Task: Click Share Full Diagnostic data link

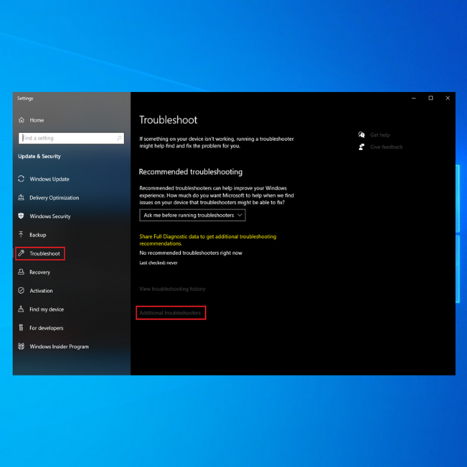Action: coord(208,240)
